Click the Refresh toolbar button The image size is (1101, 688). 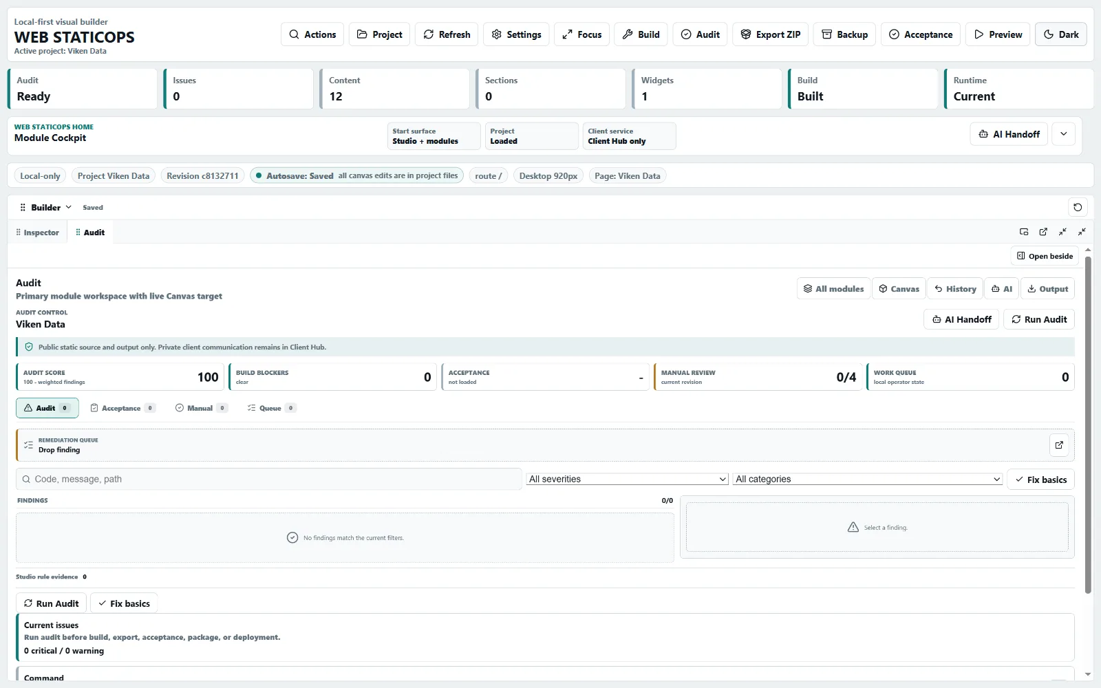[x=447, y=34]
